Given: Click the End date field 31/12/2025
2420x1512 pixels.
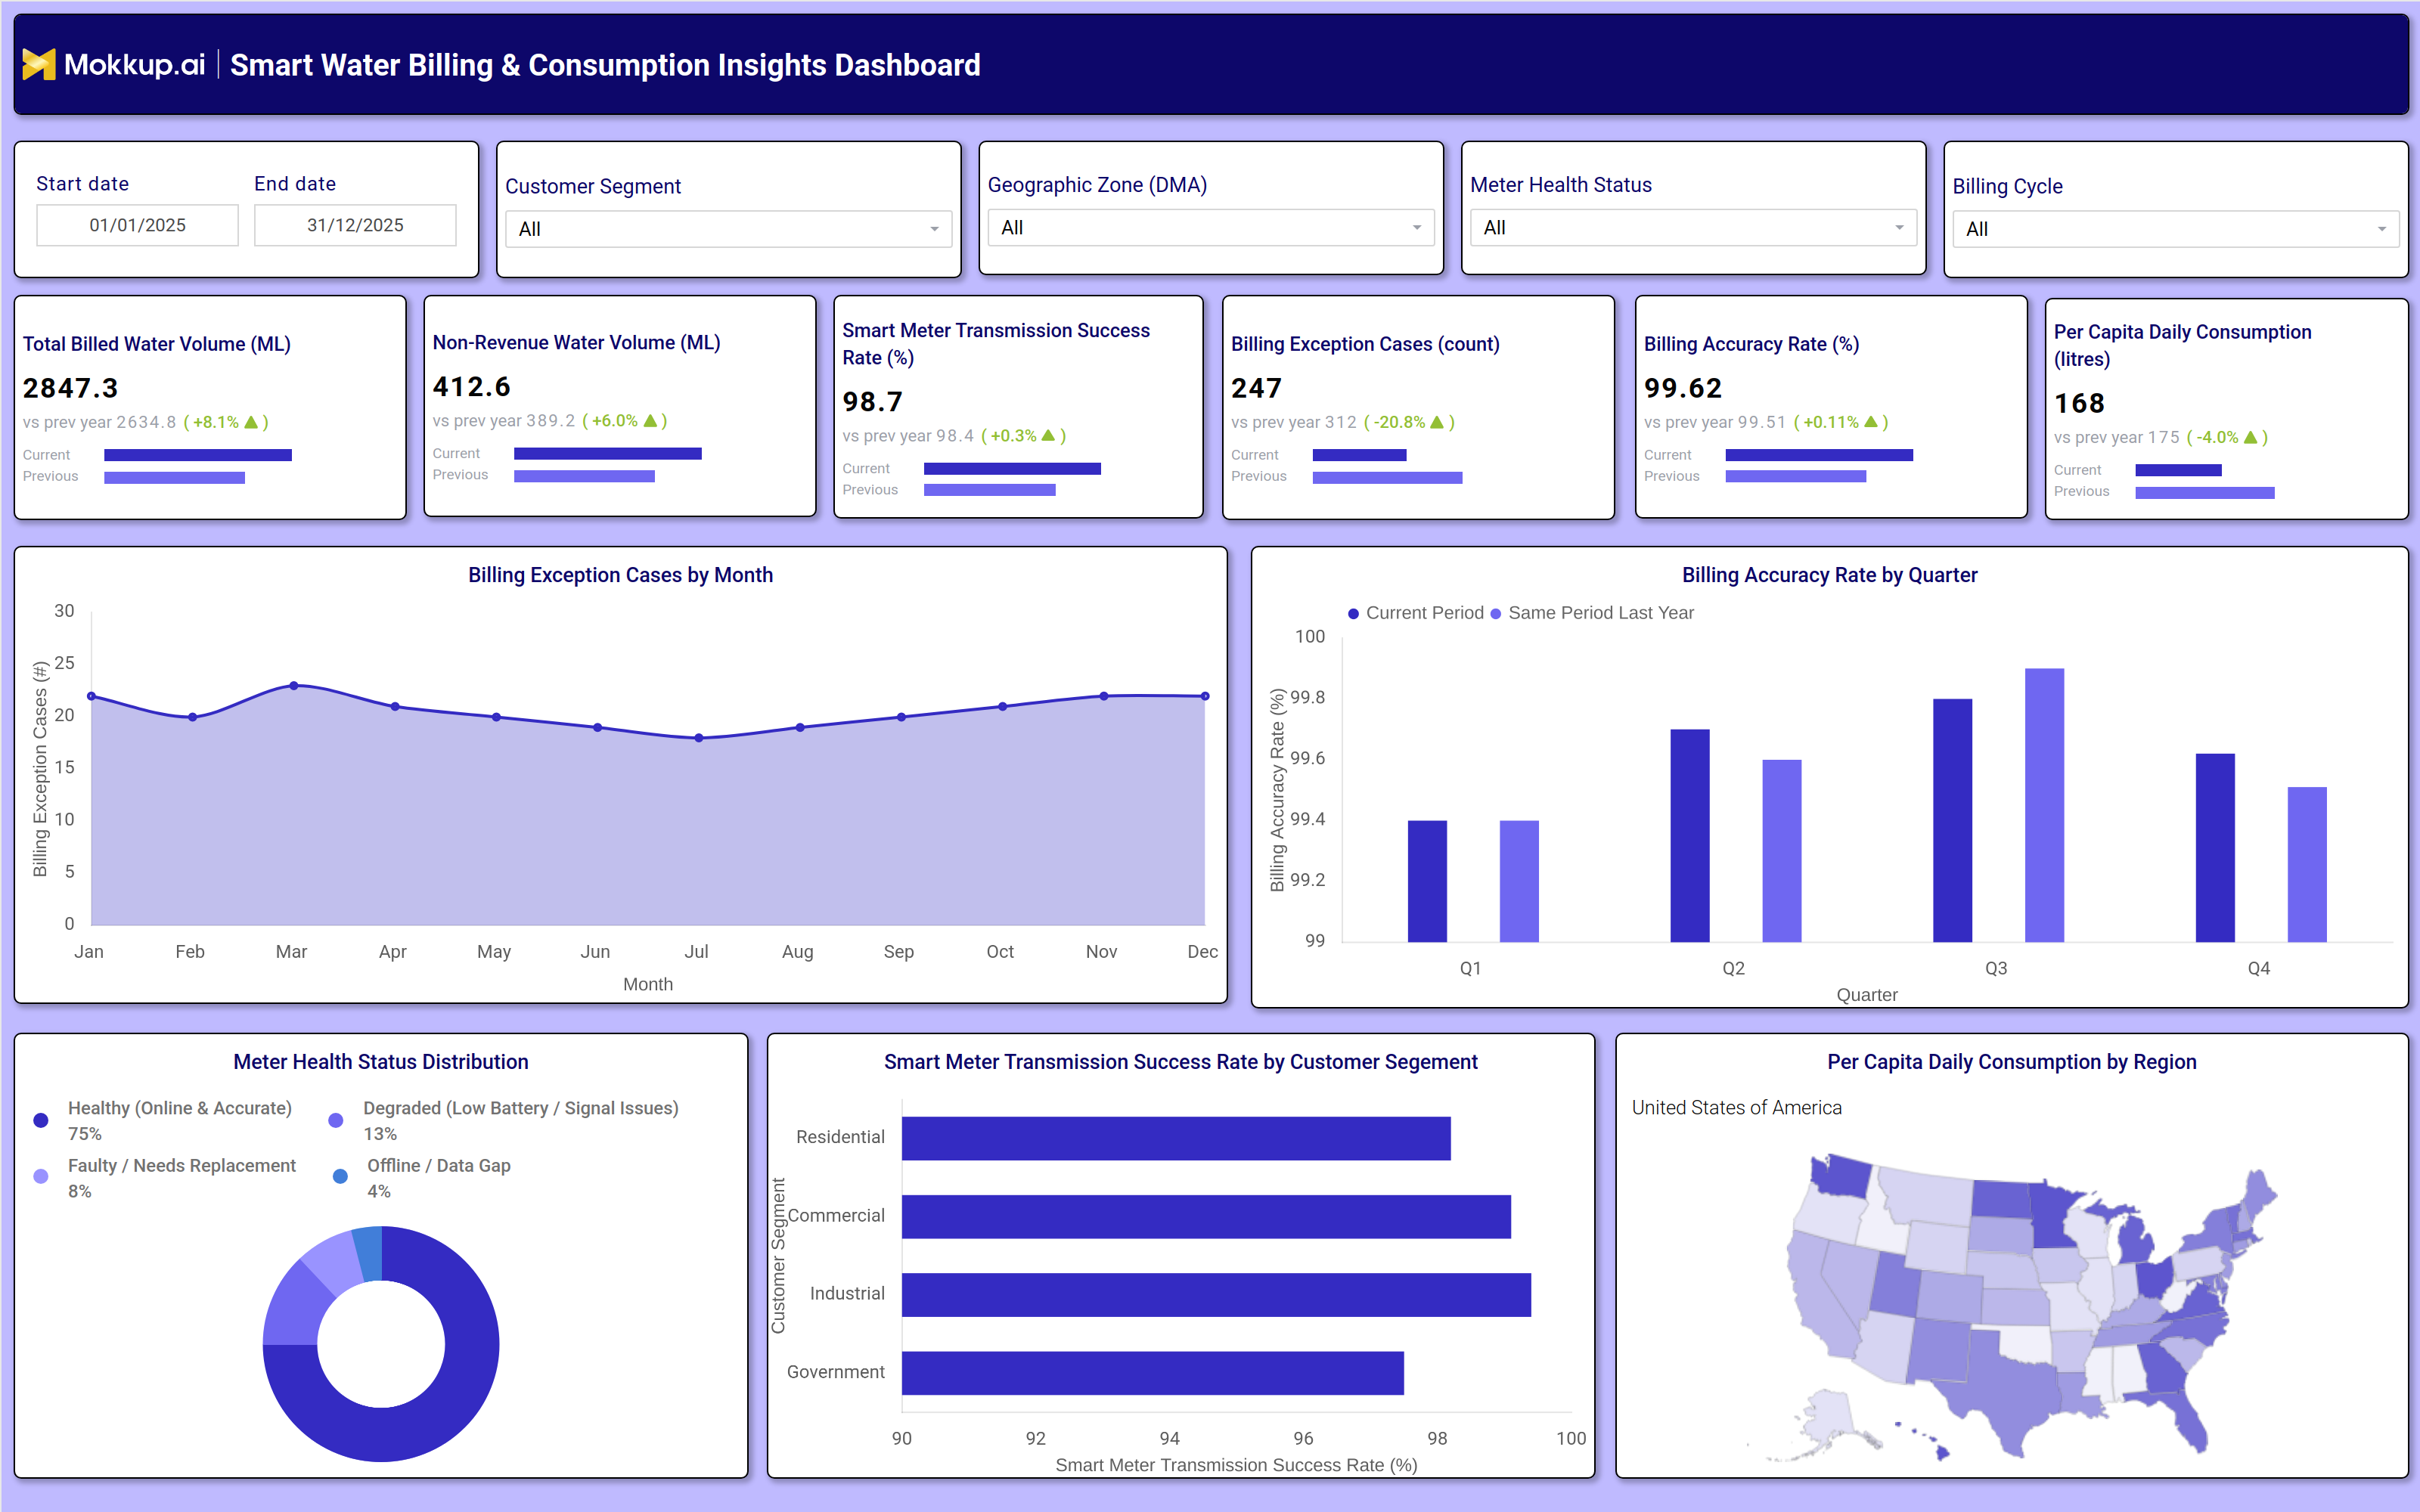Looking at the screenshot, I should point(355,225).
